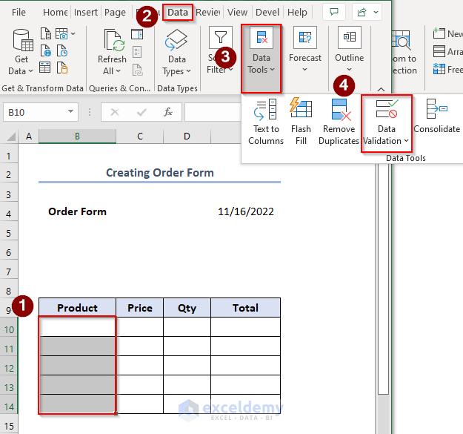Select column D header
The image size is (463, 434).
pos(187,137)
